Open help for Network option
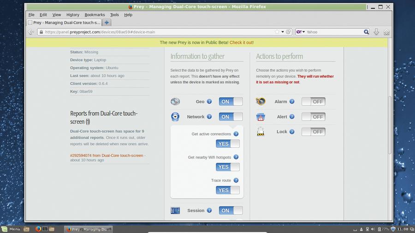Viewport: 415px width, 233px height. 209,116
